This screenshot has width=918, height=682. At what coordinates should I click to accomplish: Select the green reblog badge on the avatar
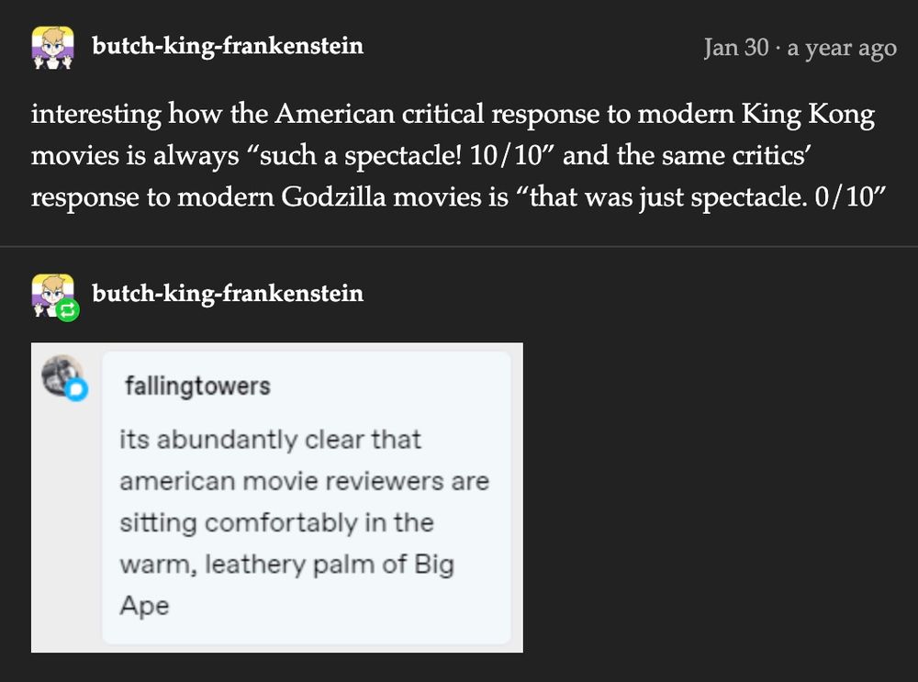pos(68,309)
